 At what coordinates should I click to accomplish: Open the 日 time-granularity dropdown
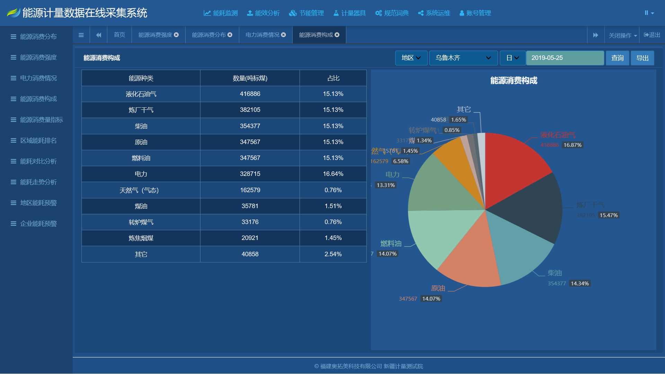(513, 58)
